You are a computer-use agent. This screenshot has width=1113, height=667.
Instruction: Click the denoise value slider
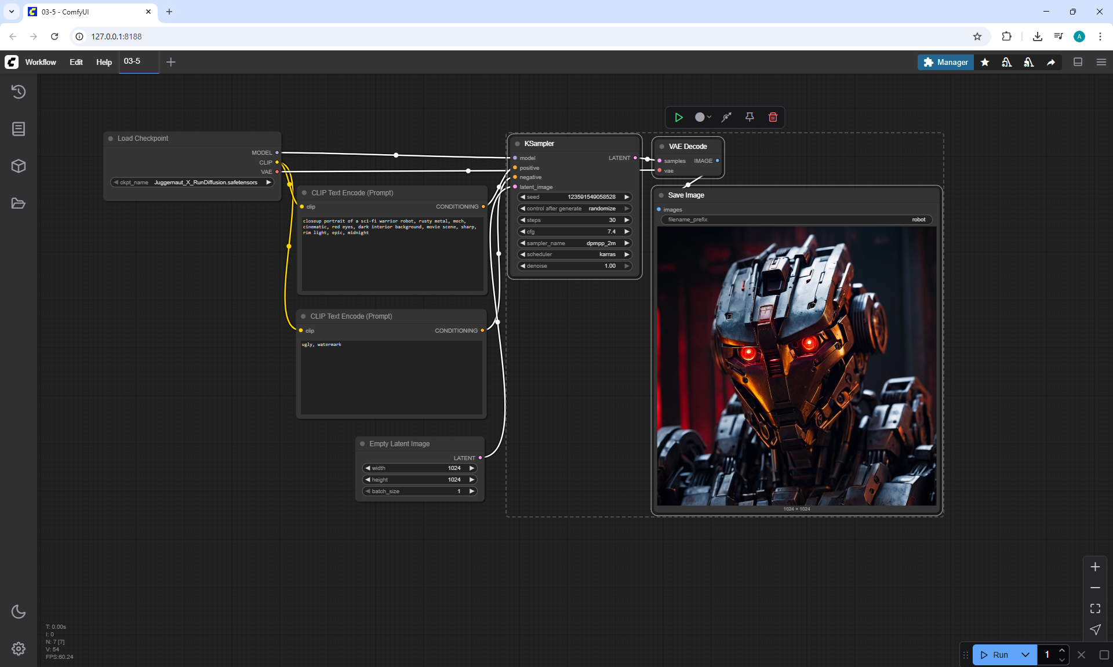point(574,266)
